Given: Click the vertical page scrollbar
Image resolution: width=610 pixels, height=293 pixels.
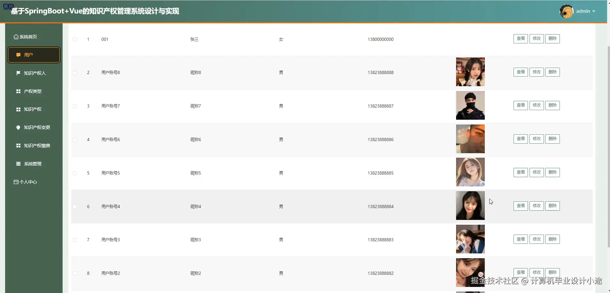Looking at the screenshot, I should coord(608,147).
